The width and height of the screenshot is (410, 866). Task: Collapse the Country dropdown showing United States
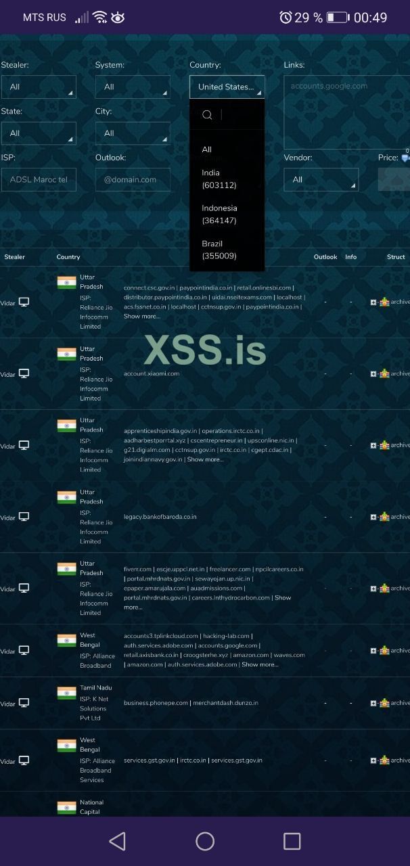coord(227,87)
